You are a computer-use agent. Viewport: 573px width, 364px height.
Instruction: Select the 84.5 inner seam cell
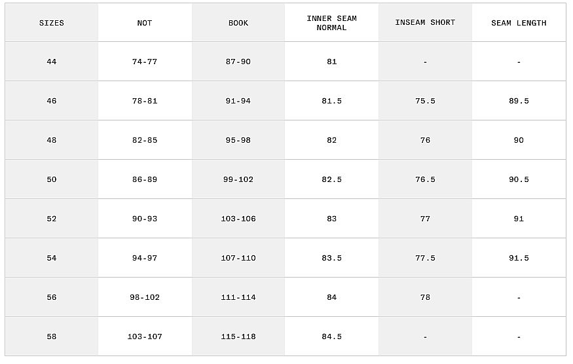coord(332,337)
